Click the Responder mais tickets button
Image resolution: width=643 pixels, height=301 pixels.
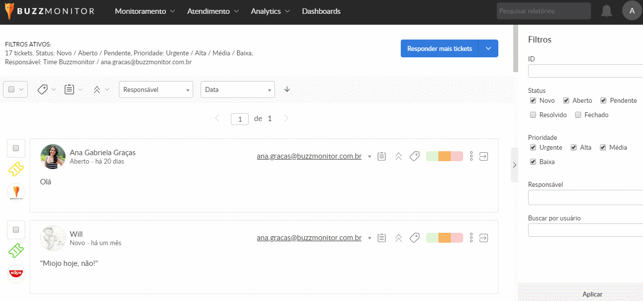coord(439,48)
